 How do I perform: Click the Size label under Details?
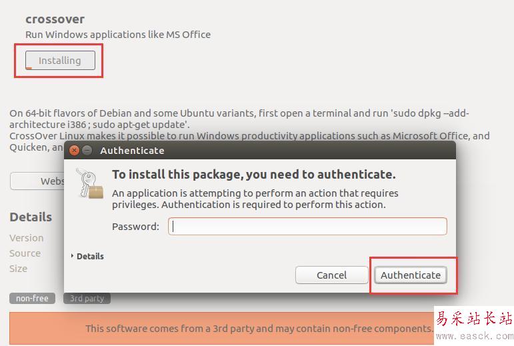tap(19, 269)
